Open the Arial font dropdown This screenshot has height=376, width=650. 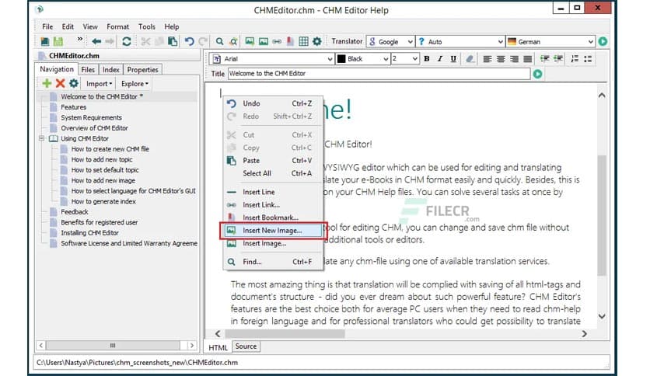tap(272, 59)
